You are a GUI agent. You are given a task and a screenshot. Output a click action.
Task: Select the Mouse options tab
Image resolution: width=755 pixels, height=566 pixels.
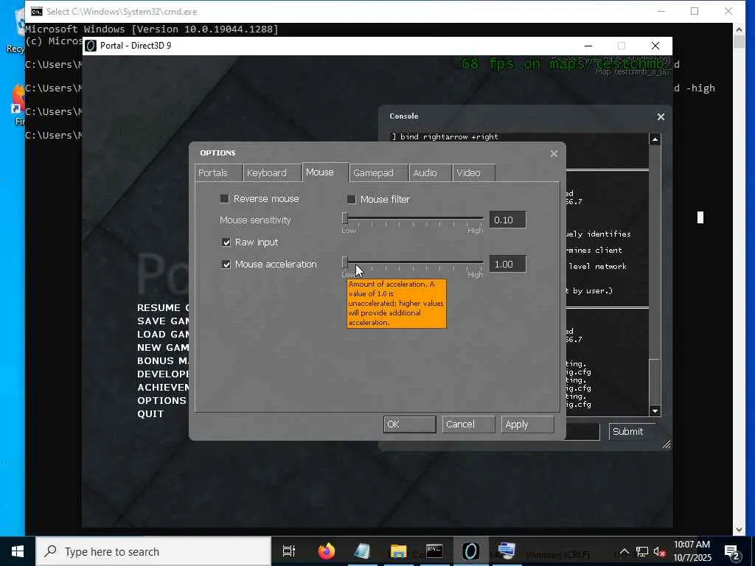point(325,172)
